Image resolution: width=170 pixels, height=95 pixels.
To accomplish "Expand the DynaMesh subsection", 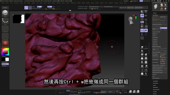I will [x=155, y=41].
